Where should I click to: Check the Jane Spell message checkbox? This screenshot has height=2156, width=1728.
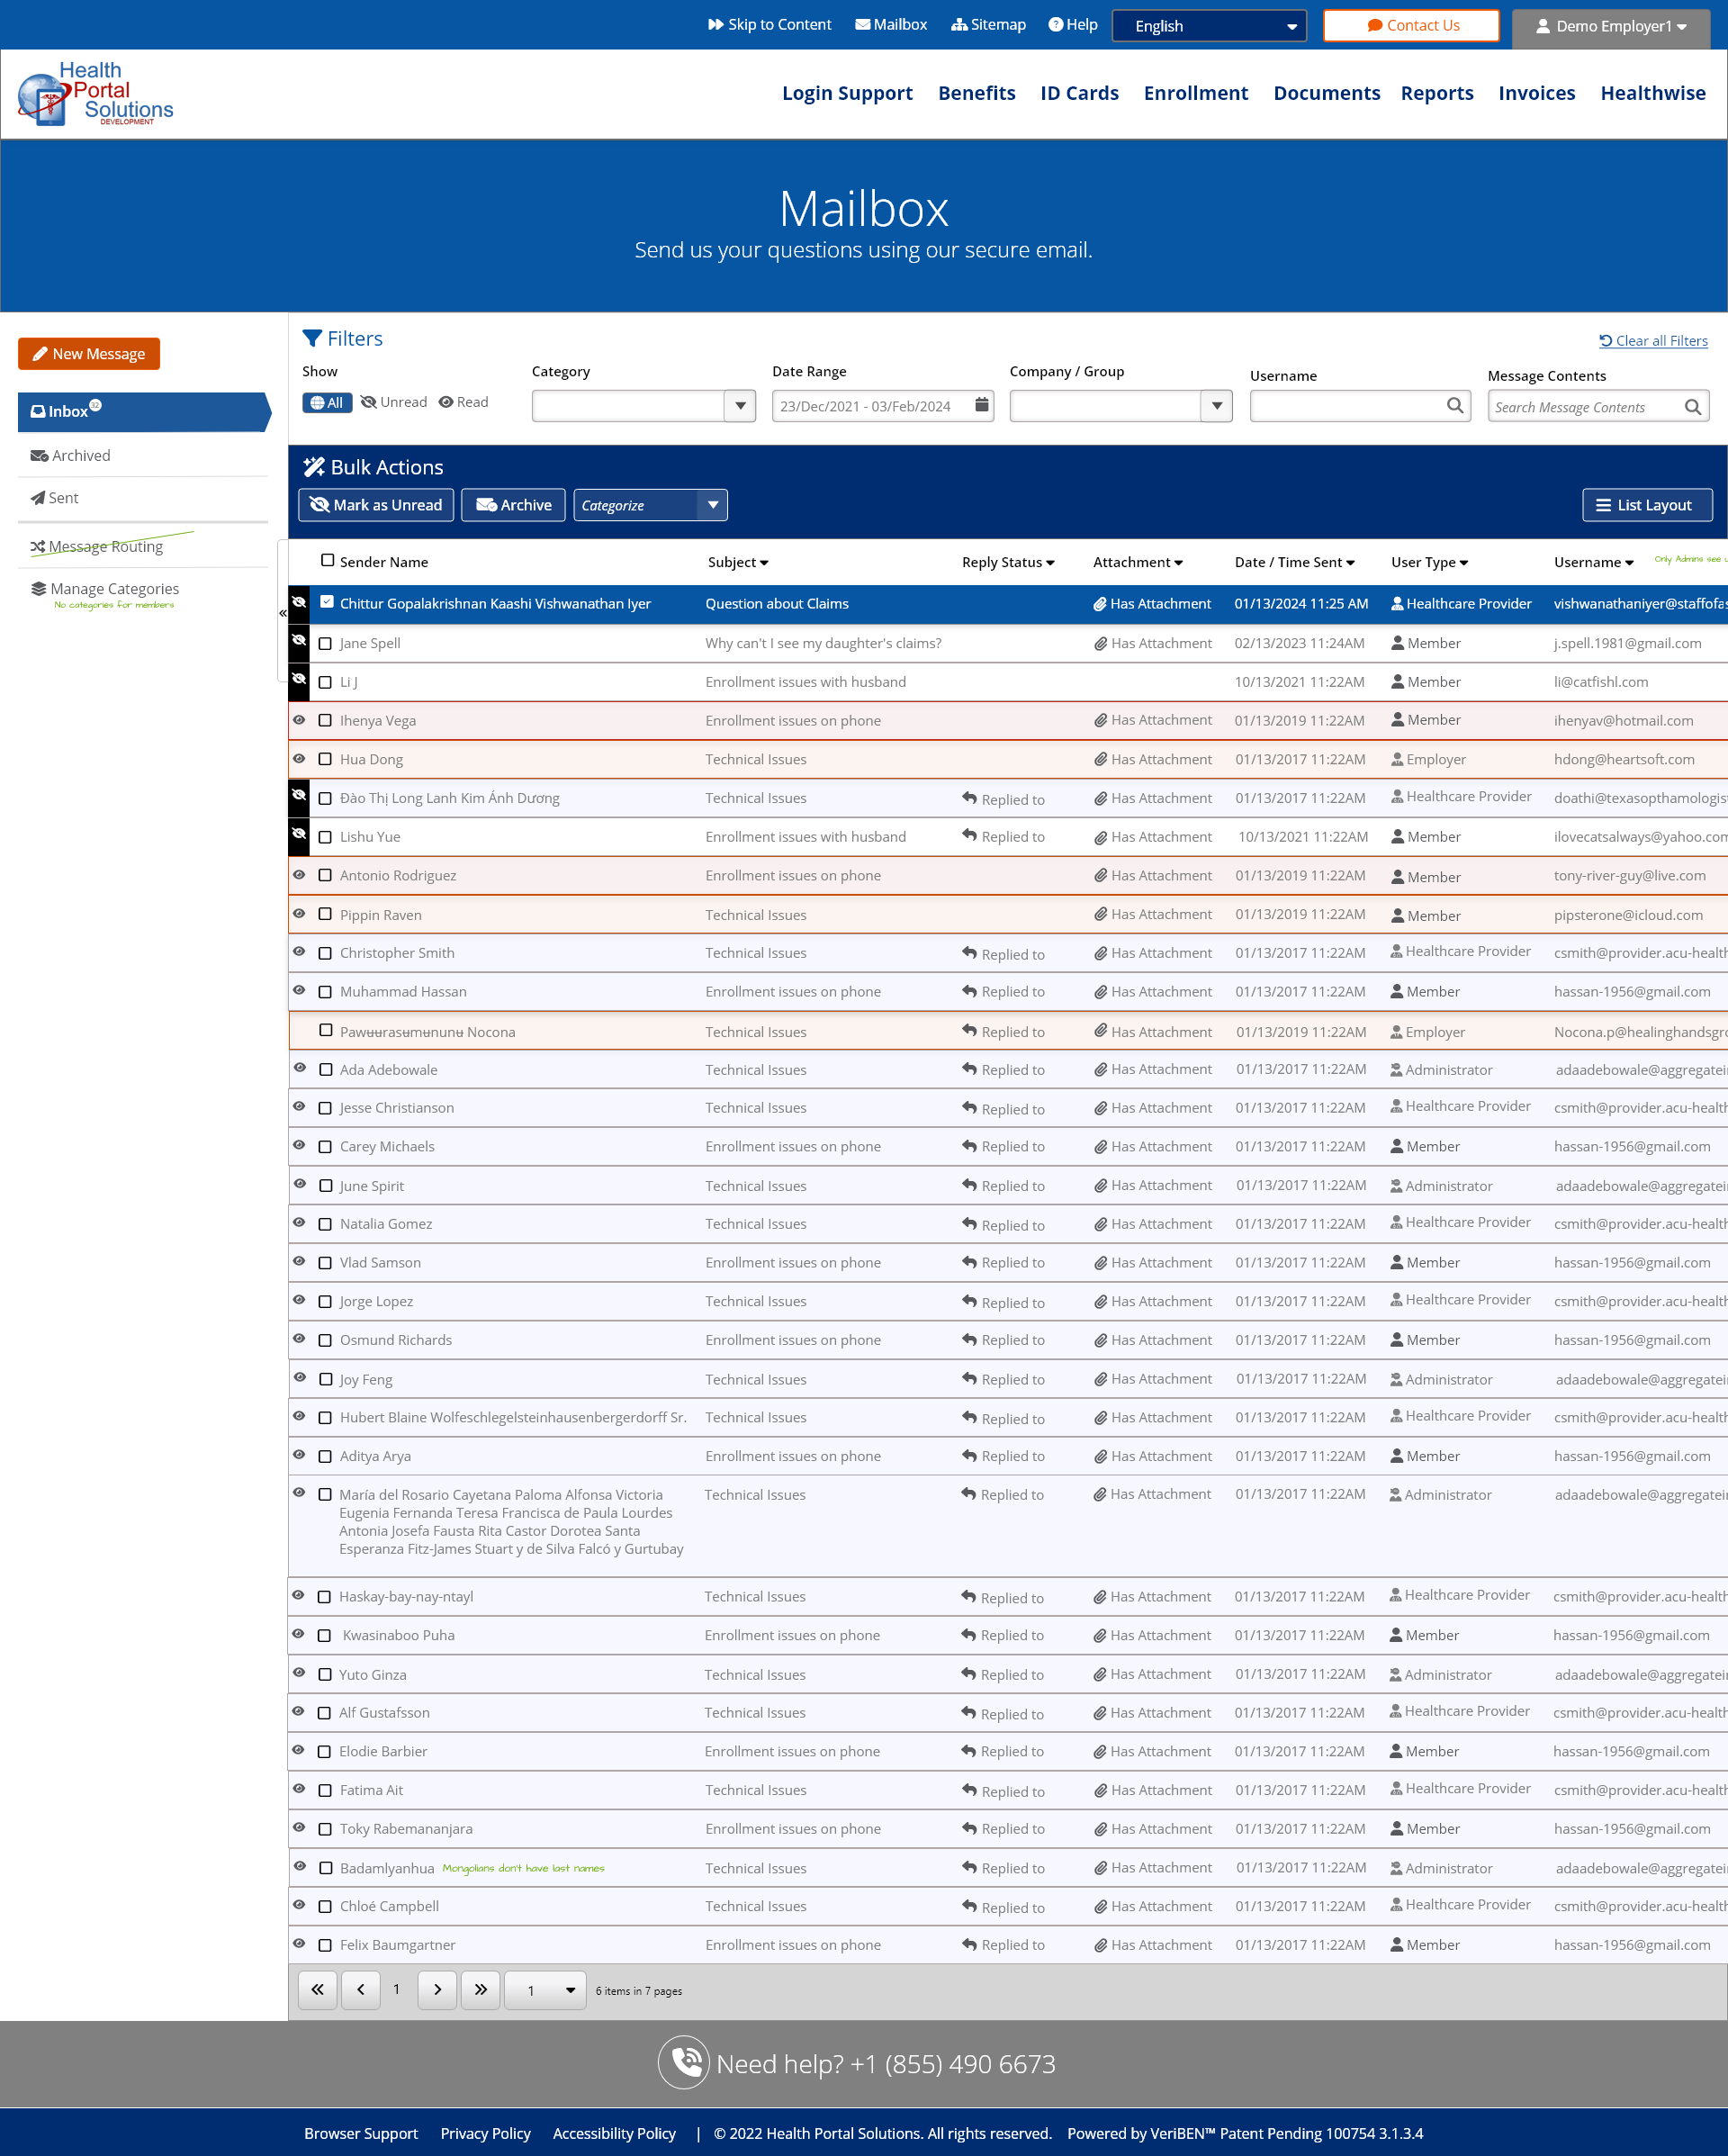(325, 644)
